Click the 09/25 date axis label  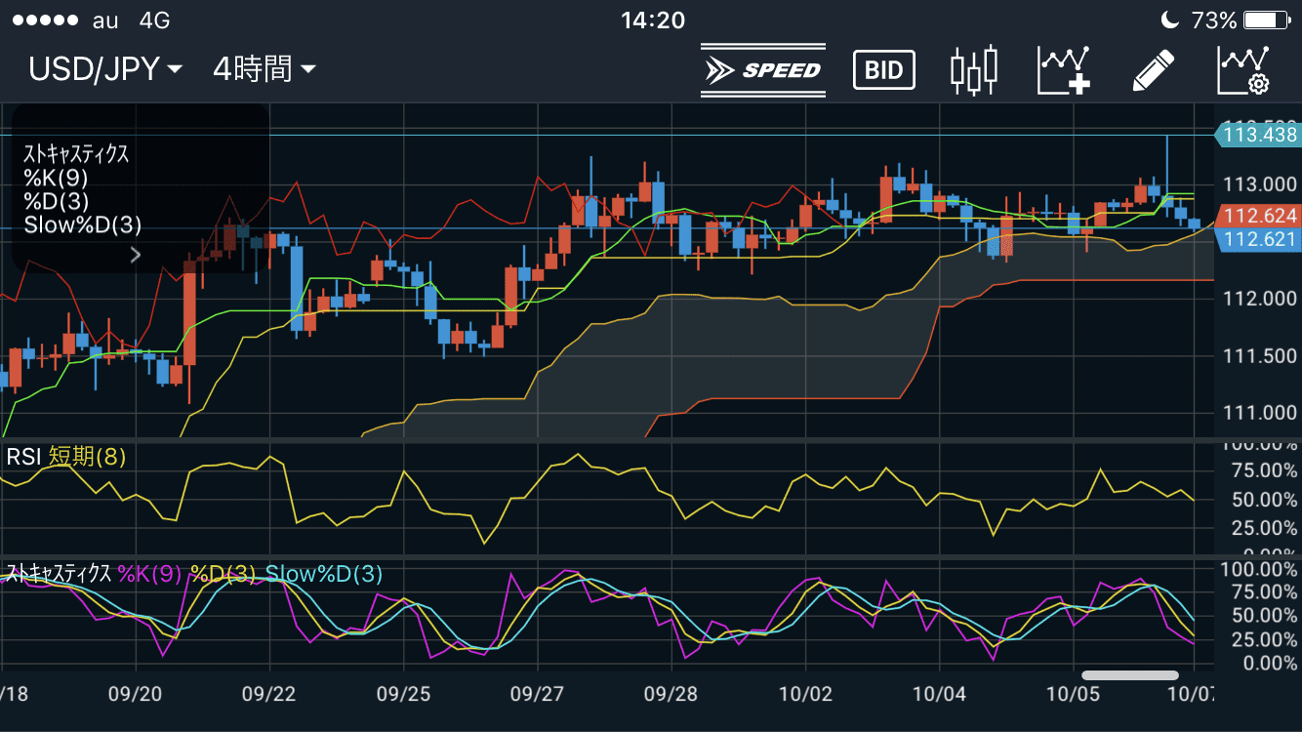coord(404,695)
